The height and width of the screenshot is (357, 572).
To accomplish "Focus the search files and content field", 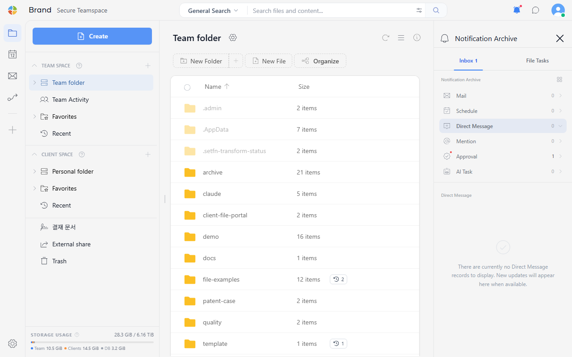I will (331, 11).
